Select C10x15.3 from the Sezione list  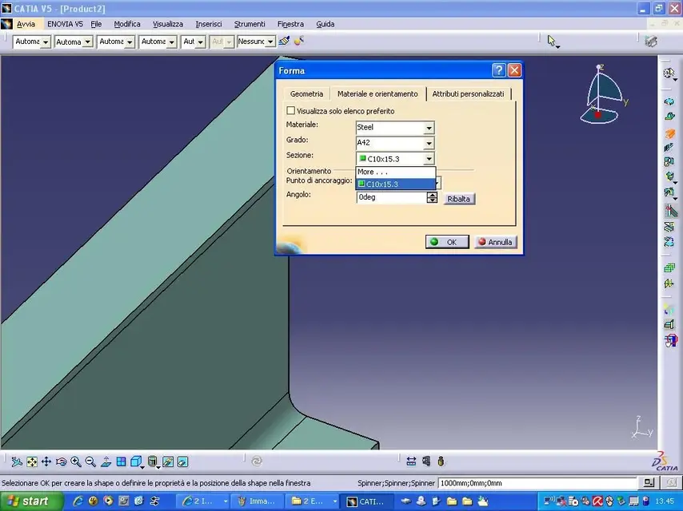coord(396,184)
